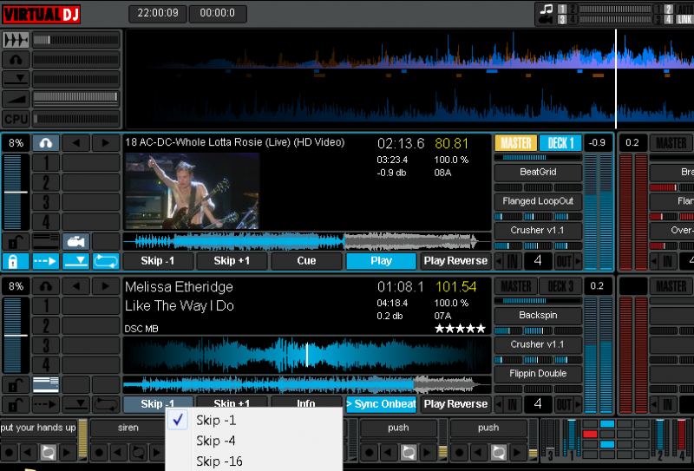Toggle headphone cue on the AC-DC deck

coord(45,143)
